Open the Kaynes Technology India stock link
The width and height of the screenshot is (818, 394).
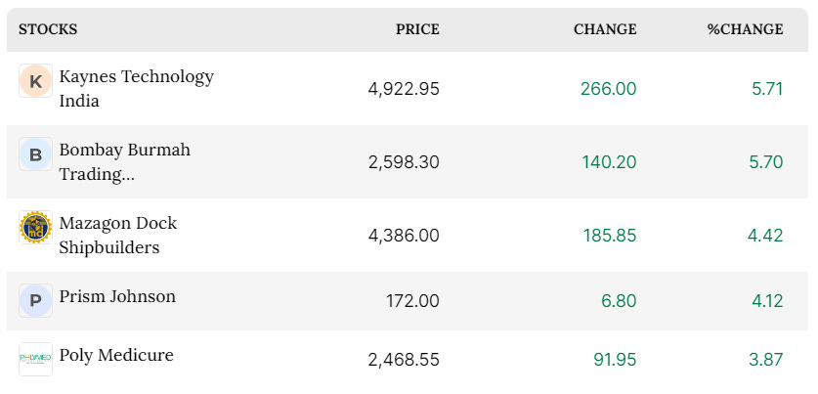click(x=136, y=88)
